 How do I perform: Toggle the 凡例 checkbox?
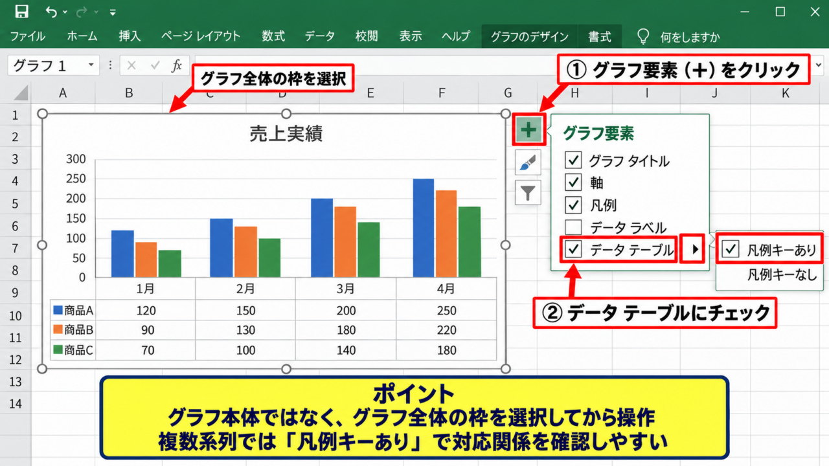tap(573, 205)
